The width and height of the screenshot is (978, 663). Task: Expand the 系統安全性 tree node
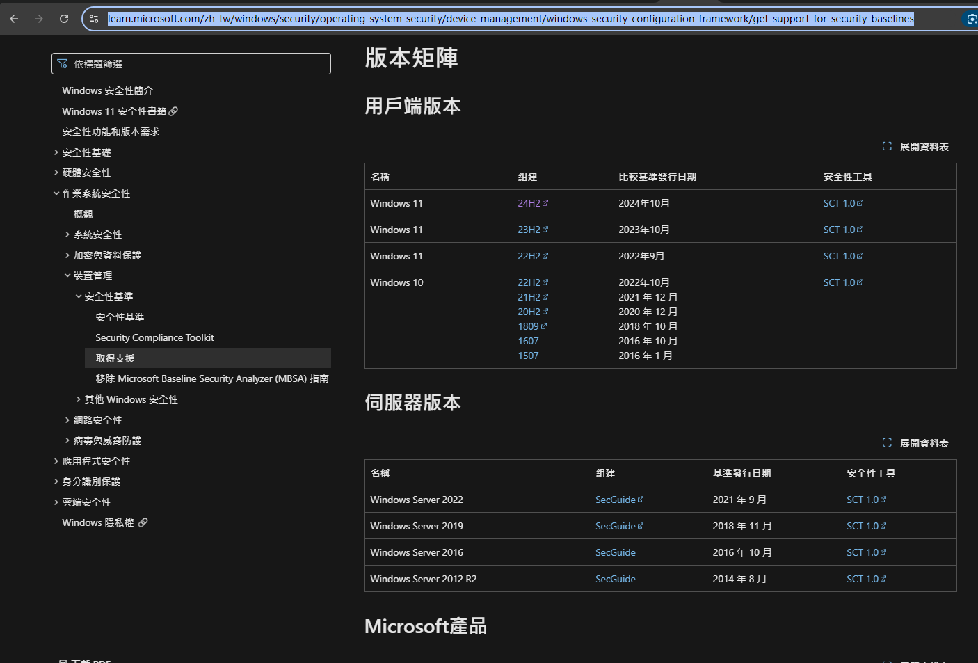click(67, 234)
